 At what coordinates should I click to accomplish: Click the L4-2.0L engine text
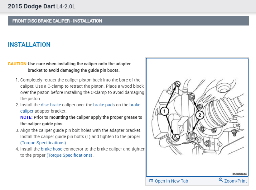(66, 7)
